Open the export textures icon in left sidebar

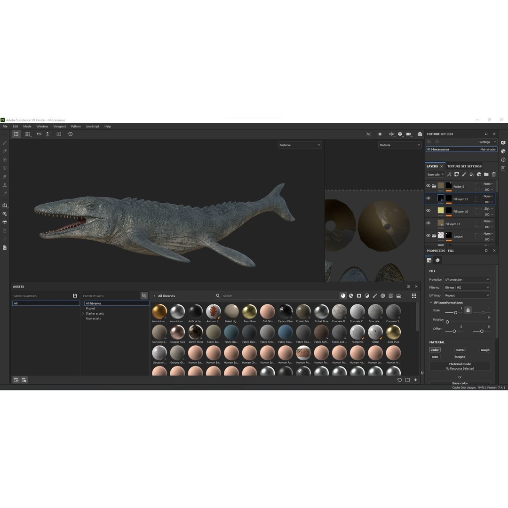click(5, 206)
